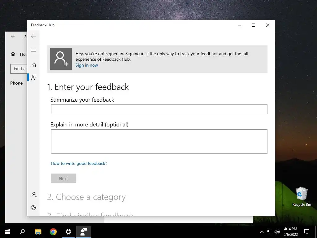
Task: Focus Find a setting search box
Action: click(19, 69)
